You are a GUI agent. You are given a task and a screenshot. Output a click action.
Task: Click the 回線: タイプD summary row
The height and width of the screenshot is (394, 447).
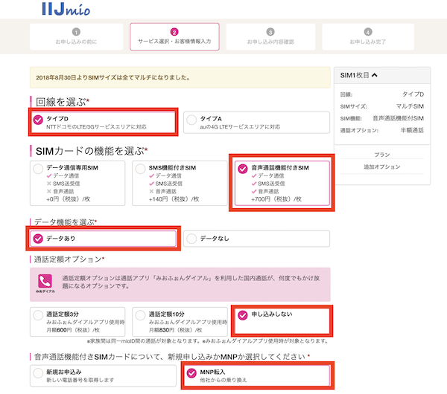point(382,94)
